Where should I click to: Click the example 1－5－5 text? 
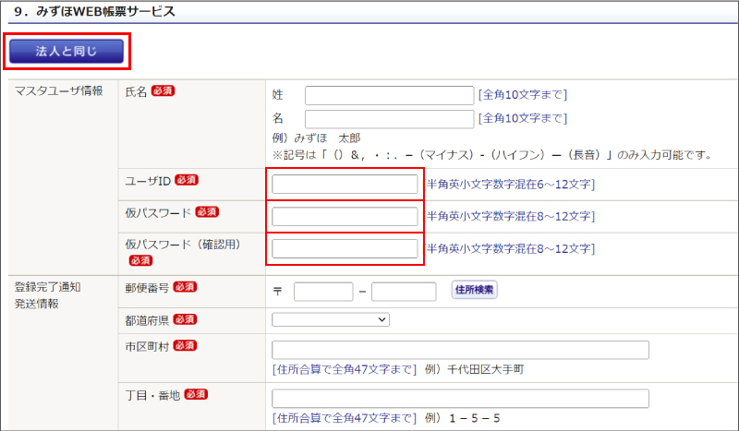[x=474, y=418]
